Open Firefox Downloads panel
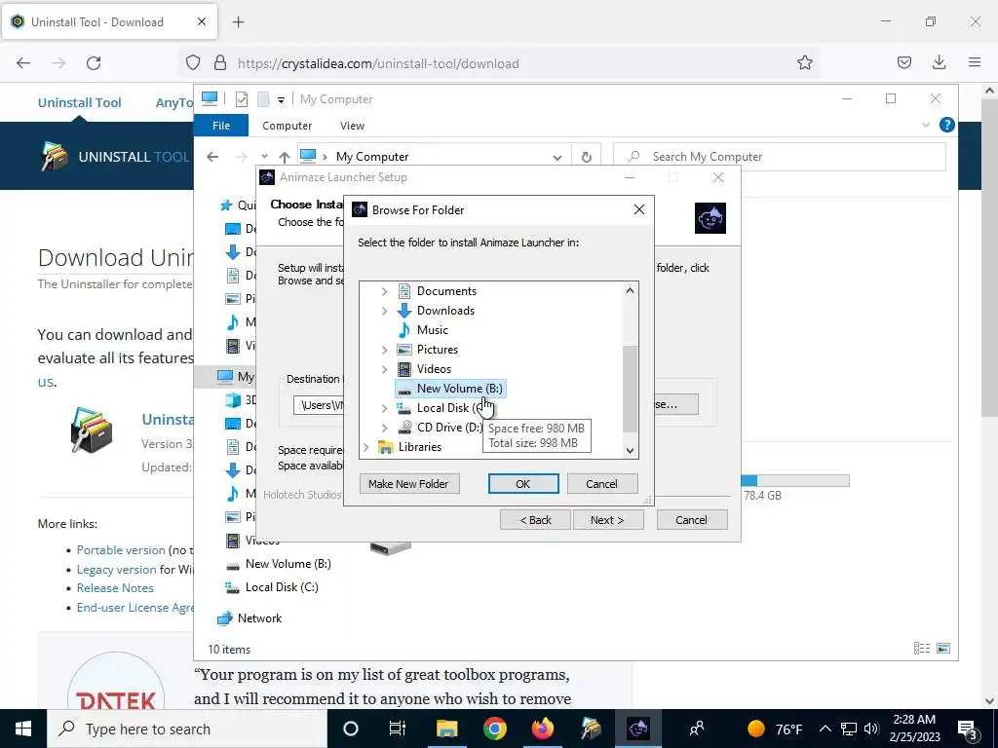The height and width of the screenshot is (748, 998). tap(939, 62)
